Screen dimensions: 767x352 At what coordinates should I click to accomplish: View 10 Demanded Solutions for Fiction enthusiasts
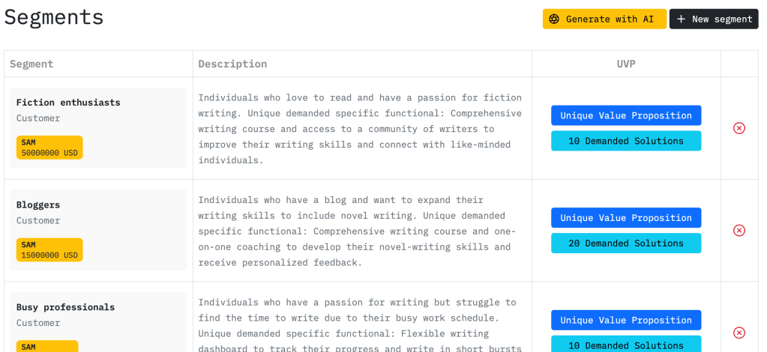click(x=626, y=141)
